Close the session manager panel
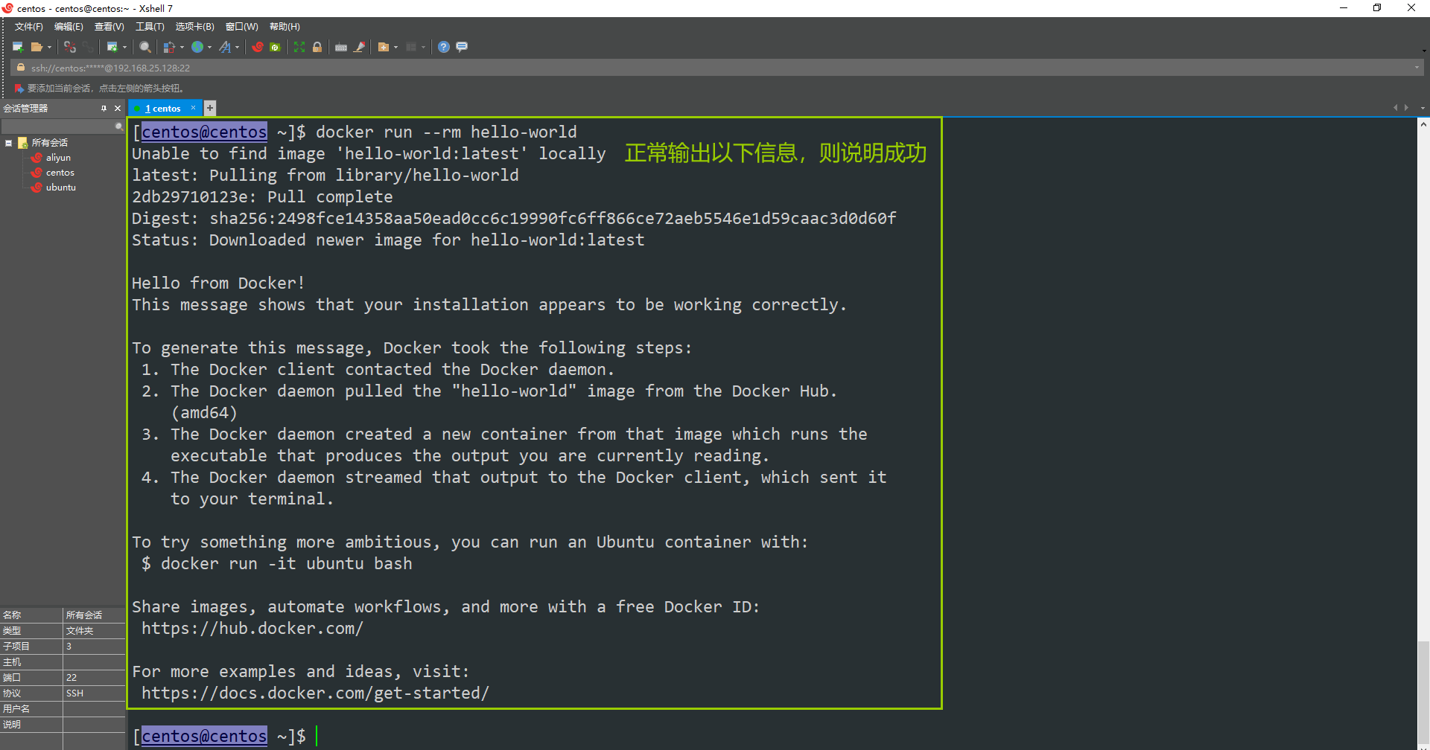The image size is (1430, 750). (118, 109)
